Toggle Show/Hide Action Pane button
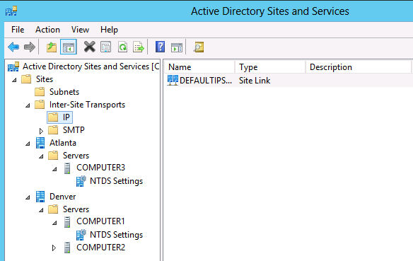This screenshot has width=413, height=261. coord(177,47)
